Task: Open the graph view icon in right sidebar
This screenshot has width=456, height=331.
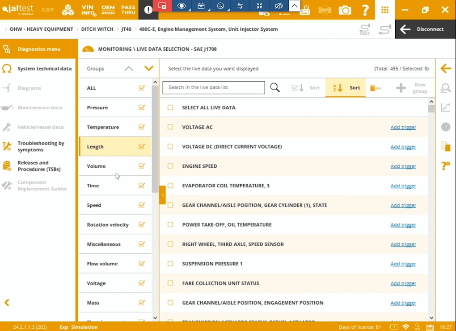Action: pos(445,108)
